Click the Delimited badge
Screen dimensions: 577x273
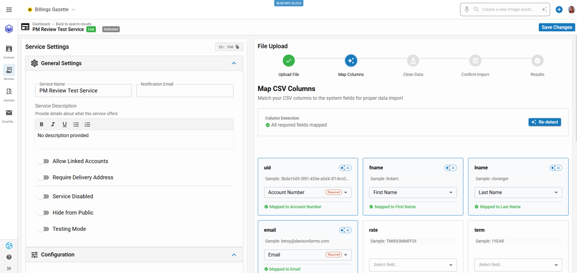pyautogui.click(x=111, y=29)
